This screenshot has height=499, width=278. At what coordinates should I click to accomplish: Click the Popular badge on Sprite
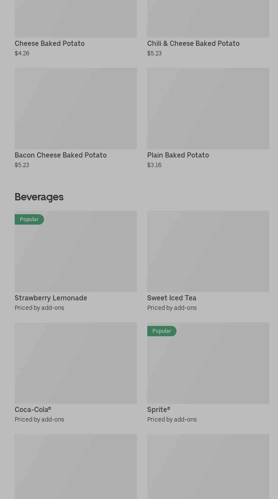pyautogui.click(x=162, y=331)
